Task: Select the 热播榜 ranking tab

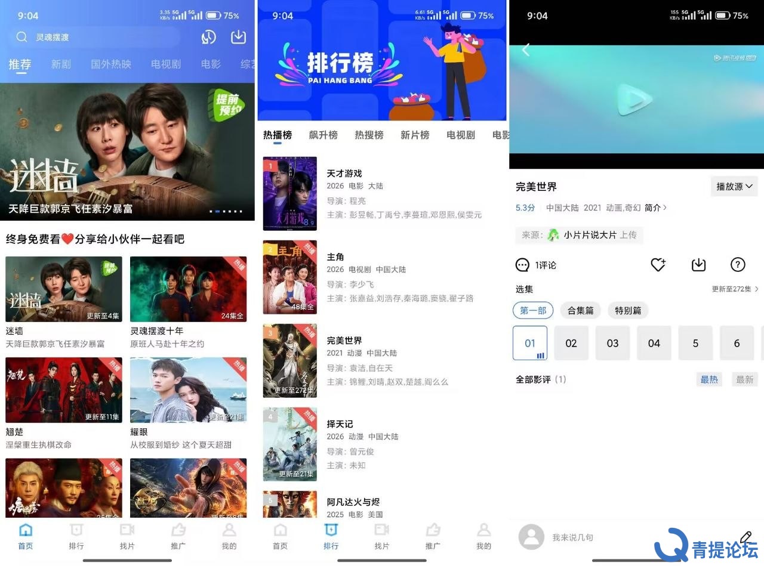Action: [x=278, y=135]
